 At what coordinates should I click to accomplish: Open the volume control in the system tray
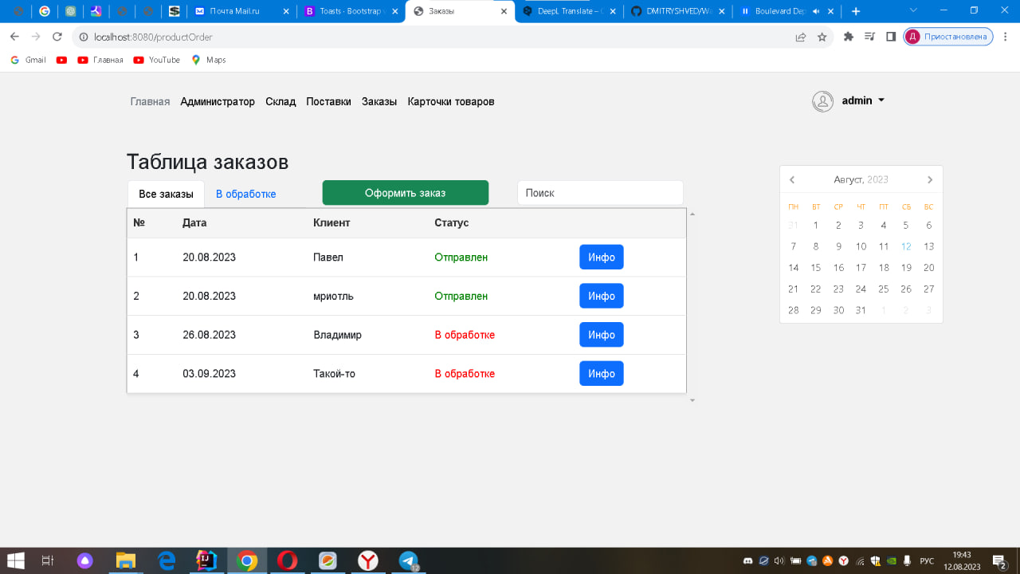pyautogui.click(x=778, y=560)
